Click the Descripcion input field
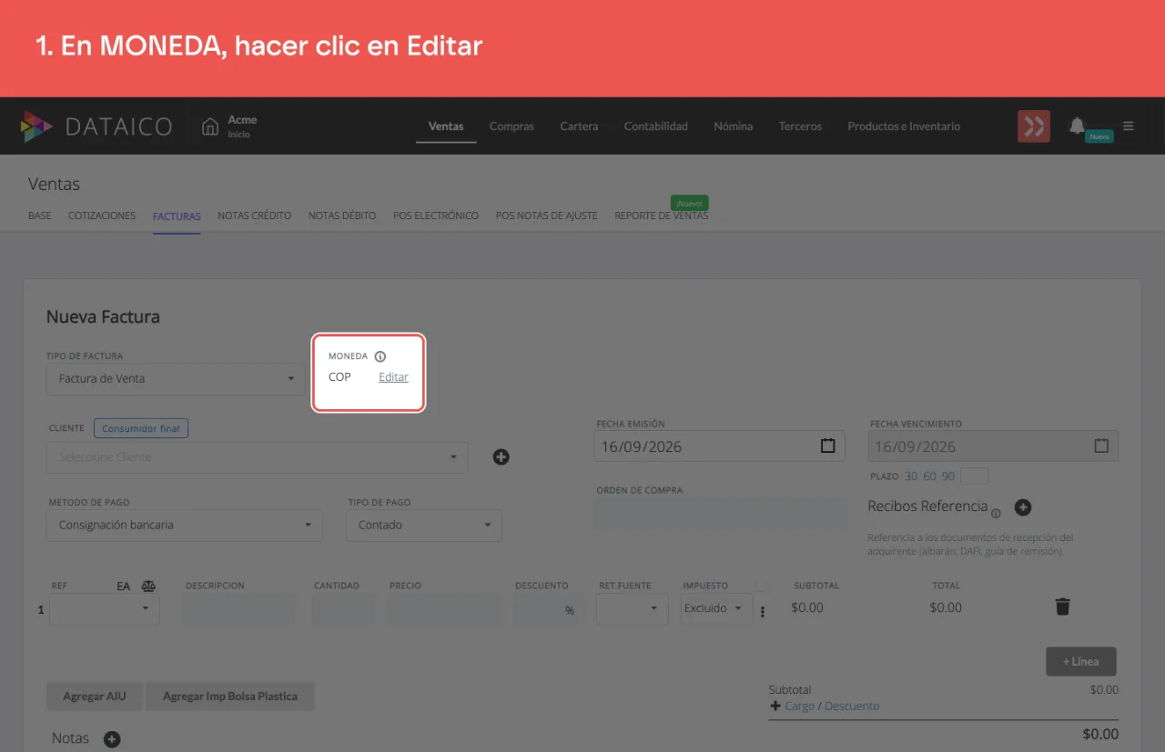1165x752 pixels. tap(239, 609)
